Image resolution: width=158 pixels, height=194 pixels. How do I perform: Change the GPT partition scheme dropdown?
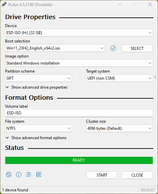click(x=38, y=78)
